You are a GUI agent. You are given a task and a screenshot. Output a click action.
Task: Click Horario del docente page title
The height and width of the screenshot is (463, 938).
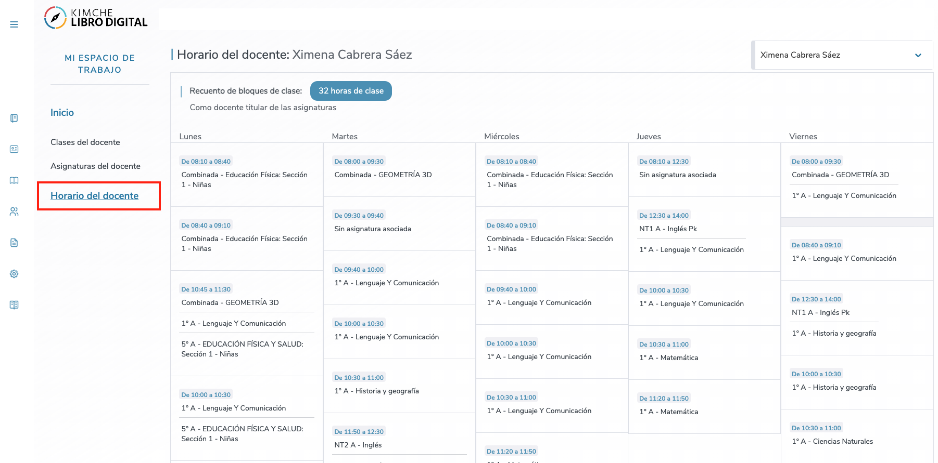point(295,55)
